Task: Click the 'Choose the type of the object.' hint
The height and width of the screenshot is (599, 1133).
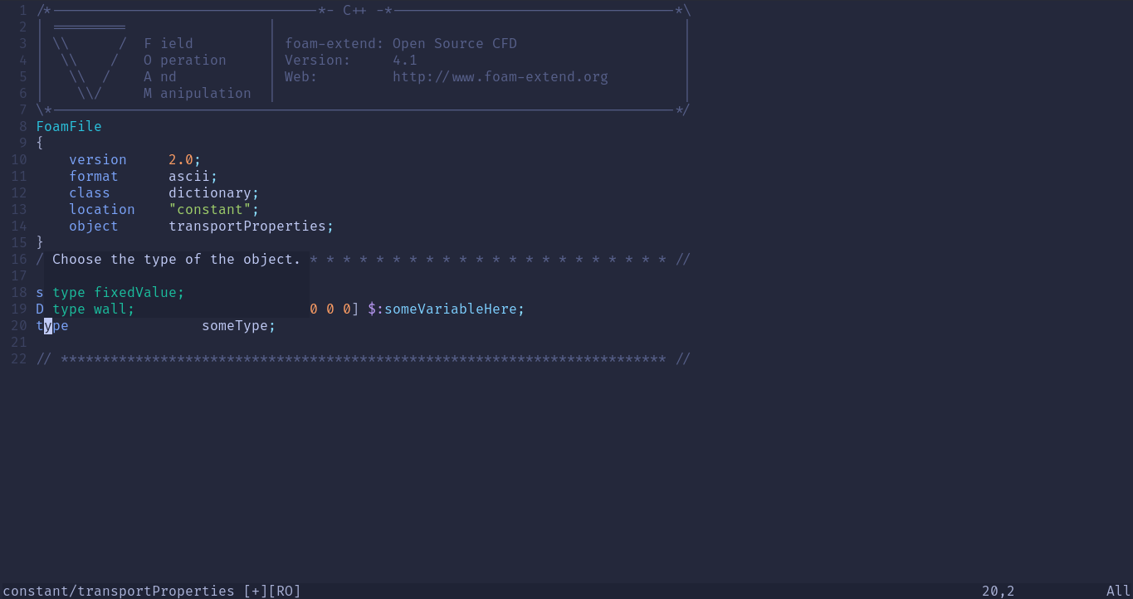Action: [176, 259]
